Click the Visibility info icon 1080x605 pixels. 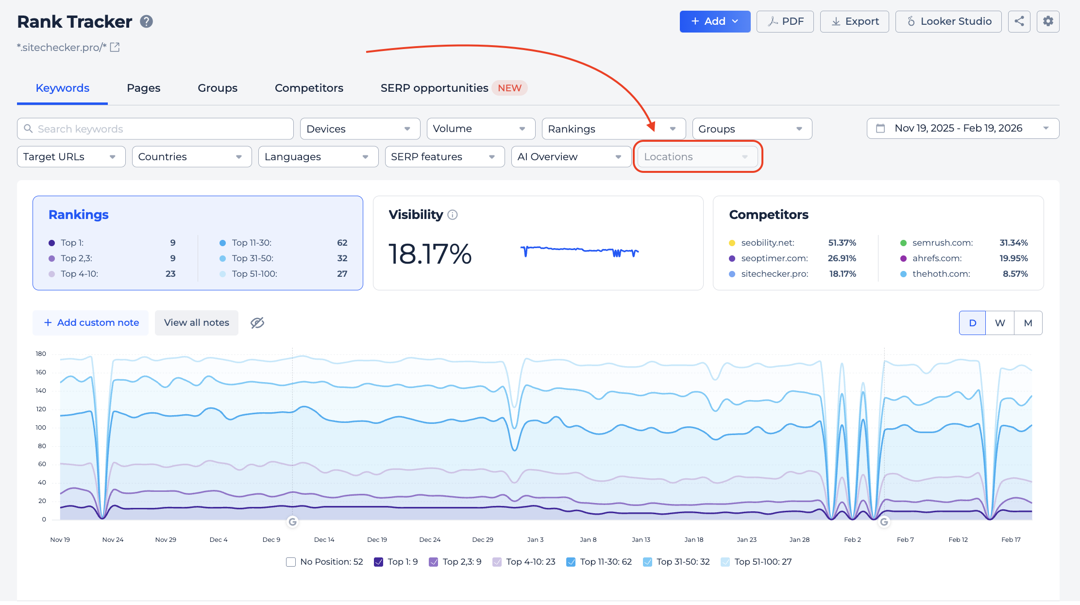[x=452, y=215]
